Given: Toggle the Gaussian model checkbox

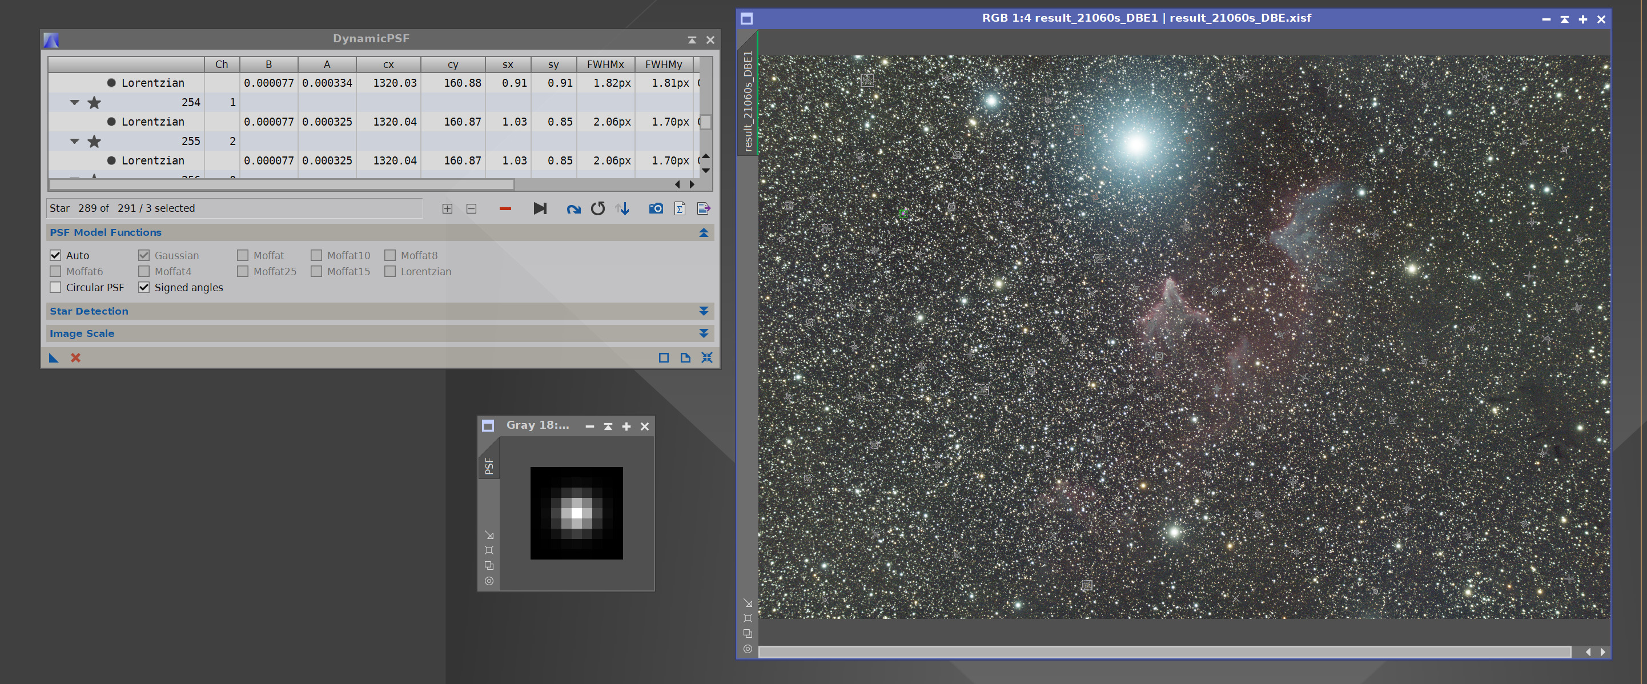Looking at the screenshot, I should pyautogui.click(x=144, y=255).
